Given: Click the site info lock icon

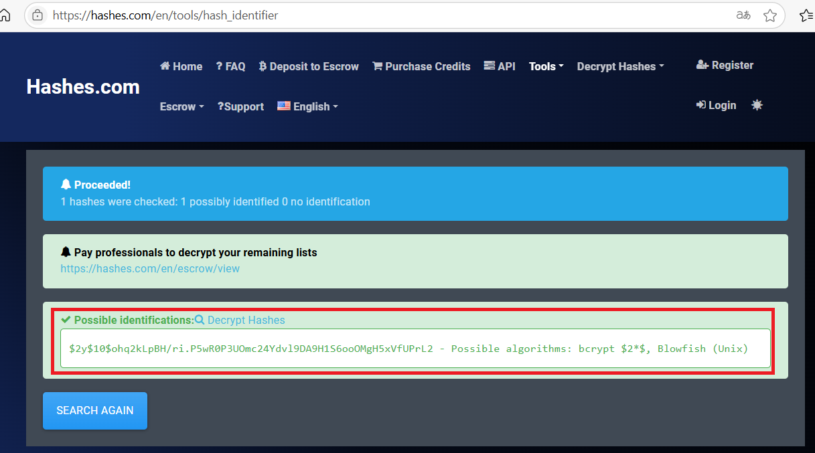Looking at the screenshot, I should pyautogui.click(x=38, y=15).
